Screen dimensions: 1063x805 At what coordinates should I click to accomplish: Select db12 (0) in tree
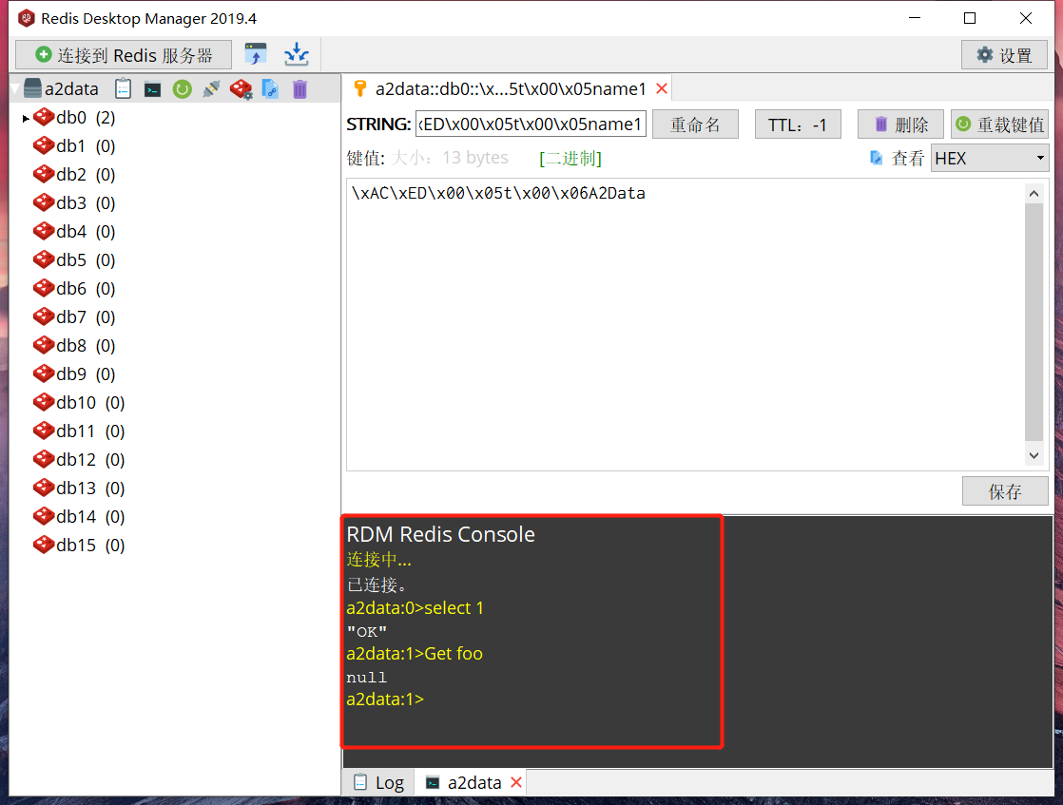point(79,459)
